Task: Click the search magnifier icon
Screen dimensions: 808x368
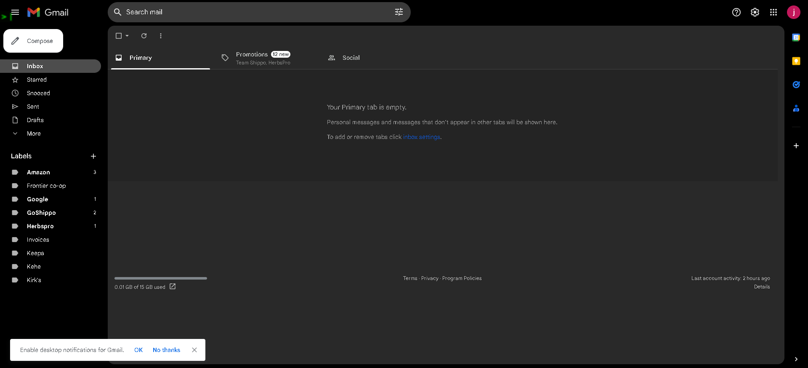Action: (x=117, y=12)
